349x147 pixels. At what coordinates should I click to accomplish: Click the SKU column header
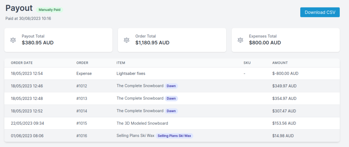247,63
